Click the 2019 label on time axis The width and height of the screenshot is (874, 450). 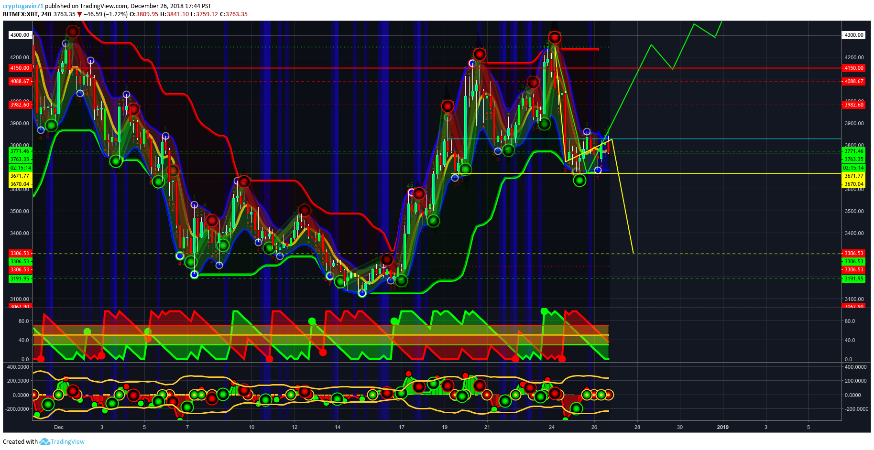tap(723, 427)
